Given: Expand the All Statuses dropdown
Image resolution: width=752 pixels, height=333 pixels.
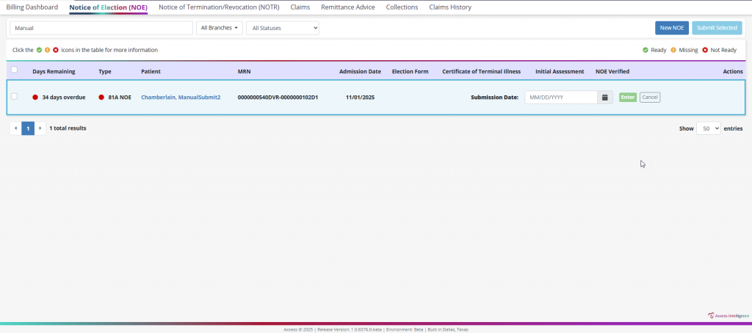Looking at the screenshot, I should click(283, 28).
